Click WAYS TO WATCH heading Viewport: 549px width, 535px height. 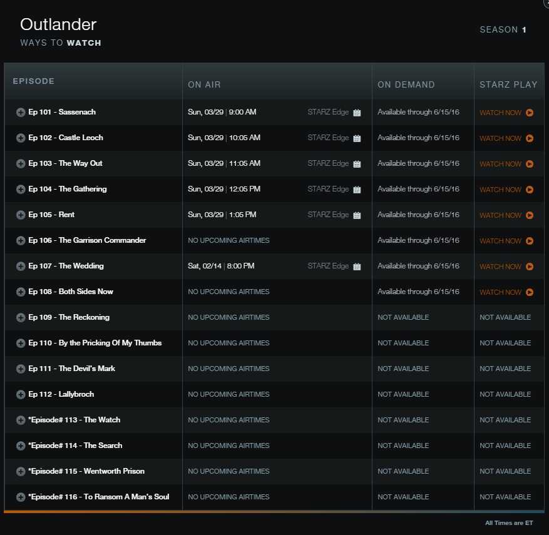61,43
